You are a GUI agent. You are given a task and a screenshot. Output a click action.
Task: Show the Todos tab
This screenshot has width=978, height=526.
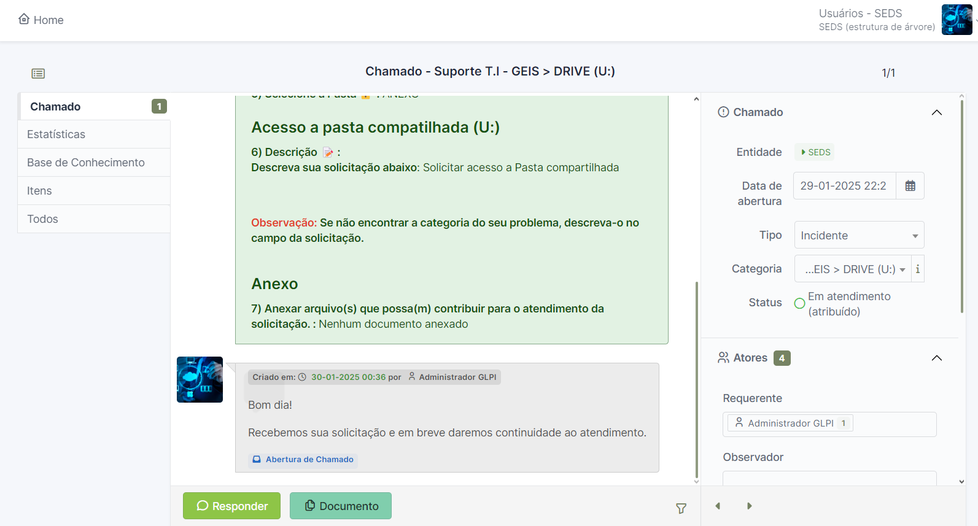(94, 219)
